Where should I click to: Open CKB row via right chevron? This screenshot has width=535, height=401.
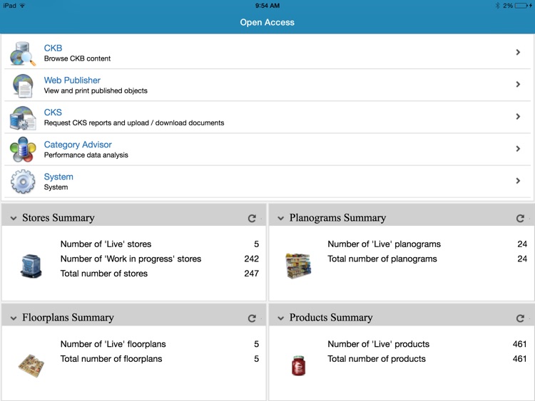click(x=518, y=52)
